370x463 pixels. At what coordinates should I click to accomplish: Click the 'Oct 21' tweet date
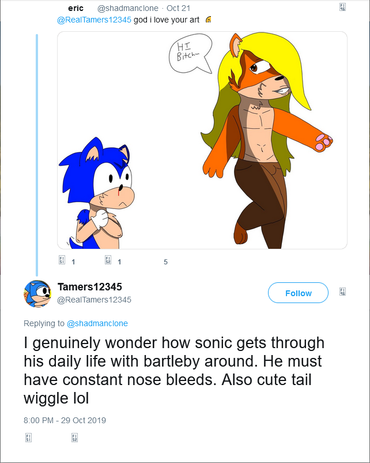coord(178,8)
